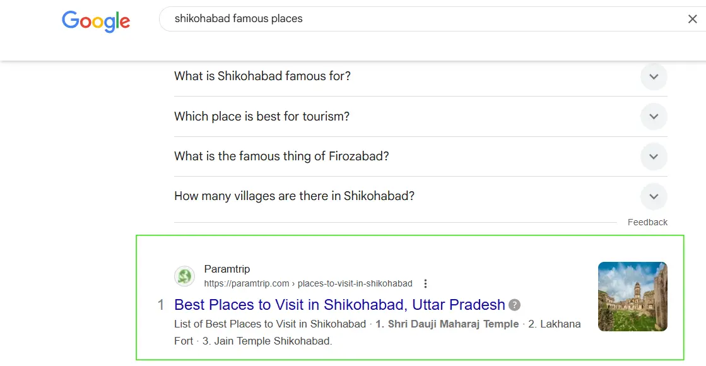Screen dimensions: 706x366
Task: Click into the shikohabad famous places search box
Action: pyautogui.click(x=423, y=19)
